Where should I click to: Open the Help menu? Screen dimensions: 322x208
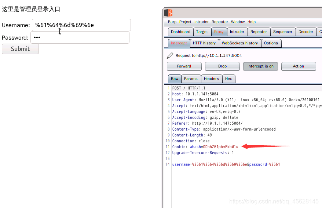[x=251, y=22]
